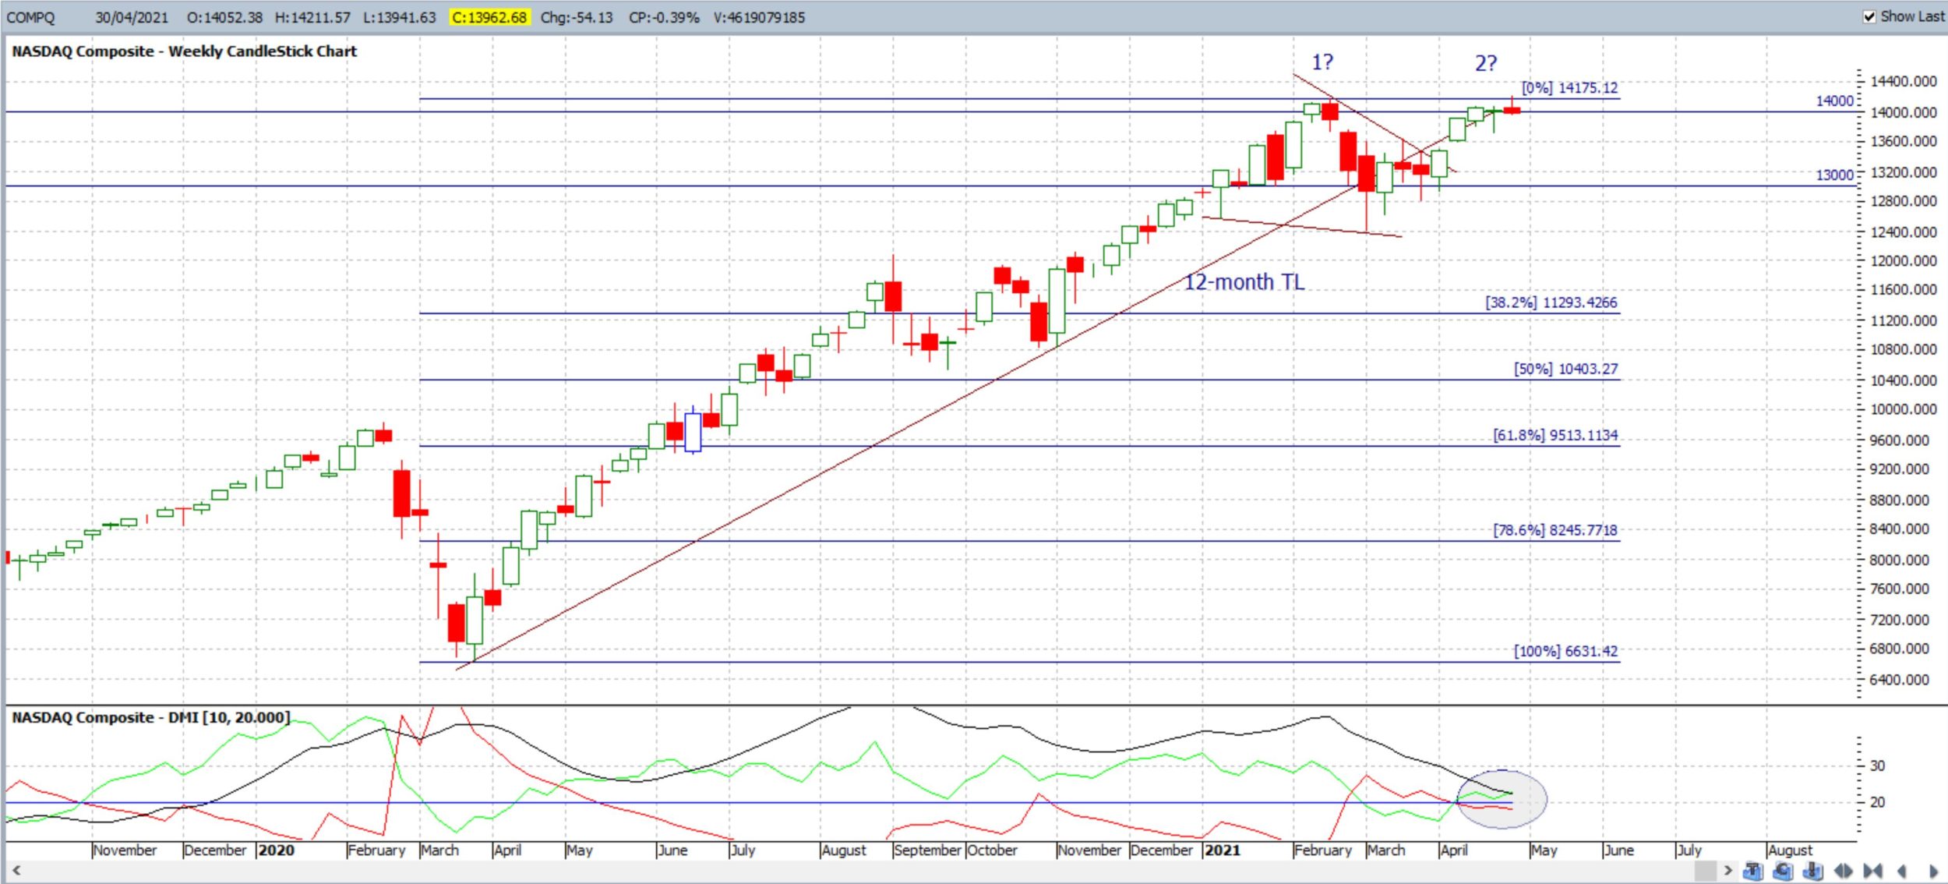Click the [38.2%] 11293.4266 Fibonacci label

click(1551, 302)
